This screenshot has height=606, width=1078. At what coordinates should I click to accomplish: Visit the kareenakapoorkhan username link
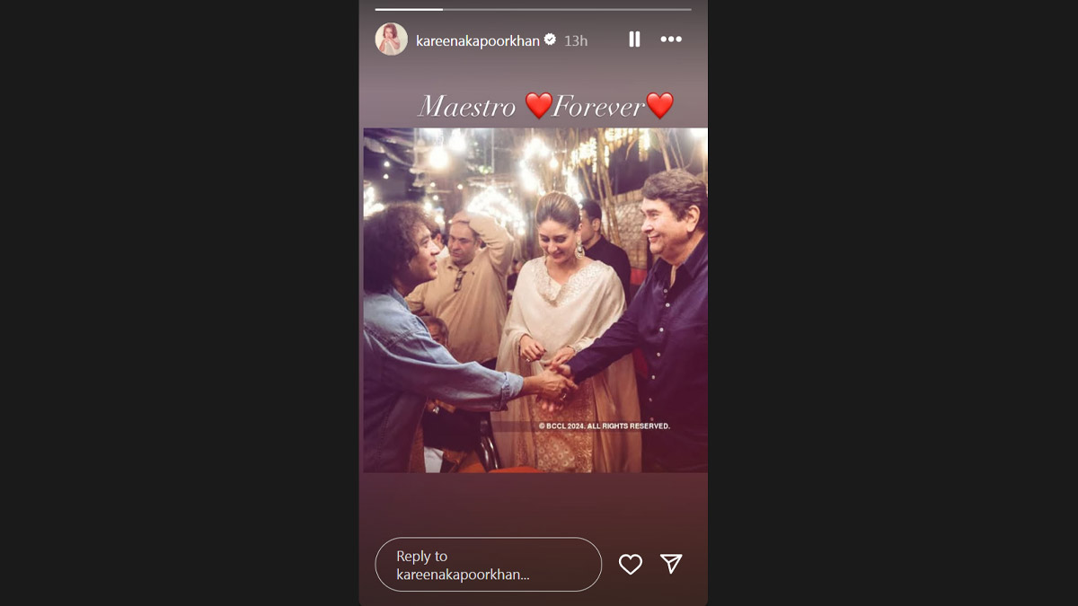coord(477,40)
